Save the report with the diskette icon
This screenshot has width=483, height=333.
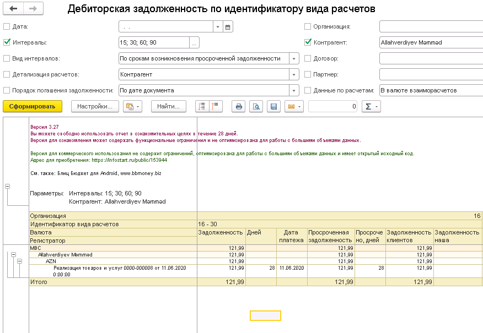[x=273, y=106]
